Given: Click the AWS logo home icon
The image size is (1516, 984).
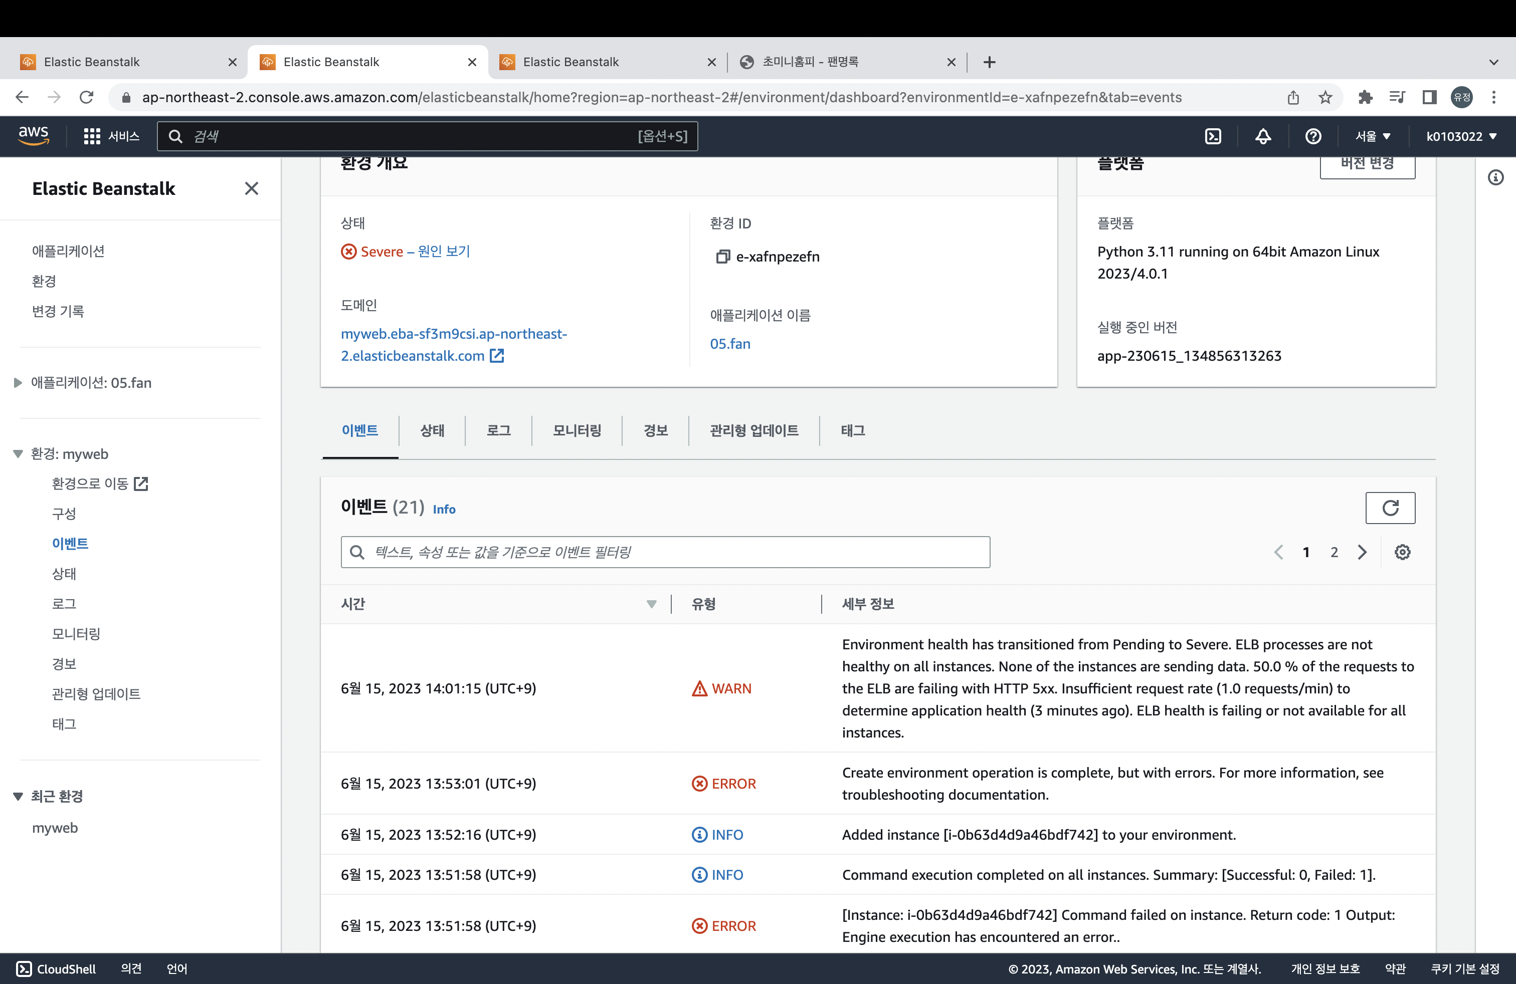Looking at the screenshot, I should [33, 136].
